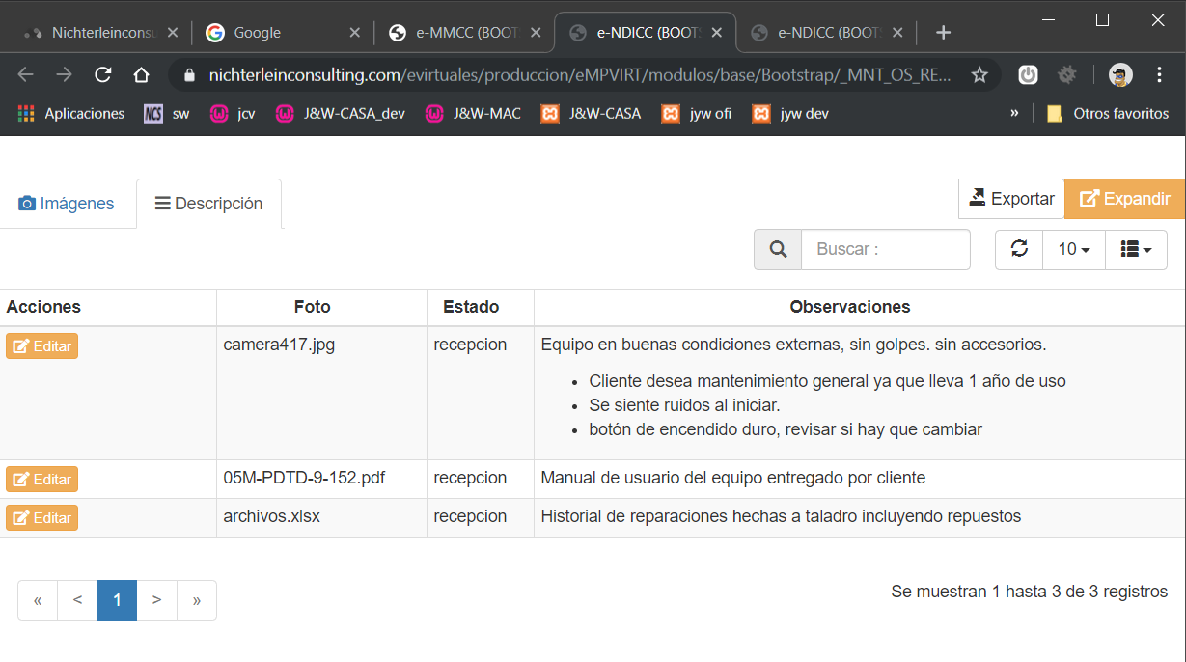
Task: Click the browser home icon
Action: coord(141,75)
